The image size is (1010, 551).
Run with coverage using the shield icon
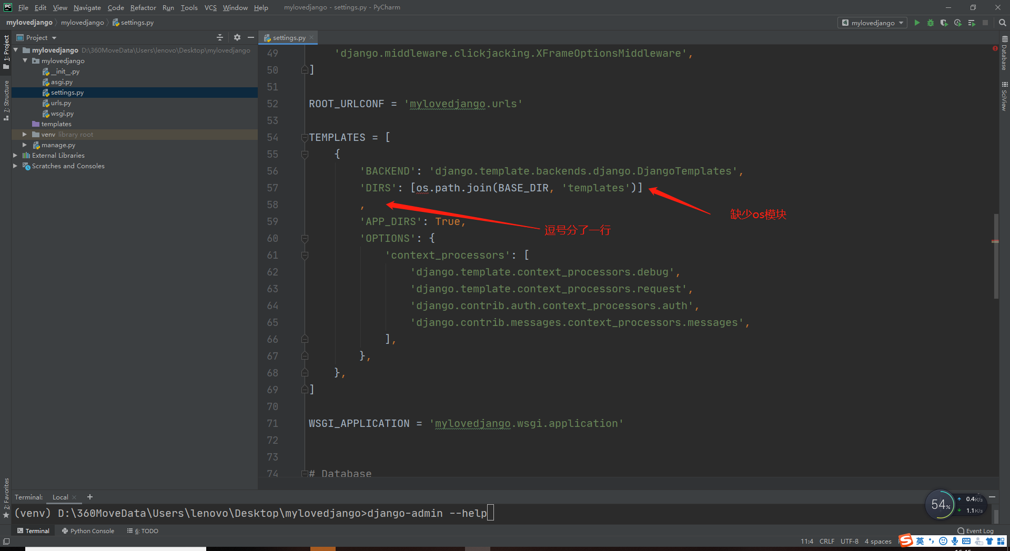[x=944, y=23]
